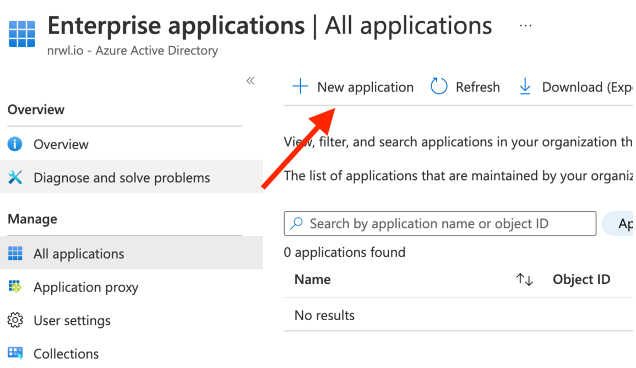Viewport: 636px width, 368px height.
Task: Select the All applications menu entry
Action: (x=78, y=253)
